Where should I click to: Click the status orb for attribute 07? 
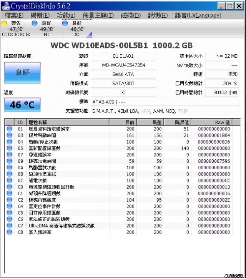10,155
